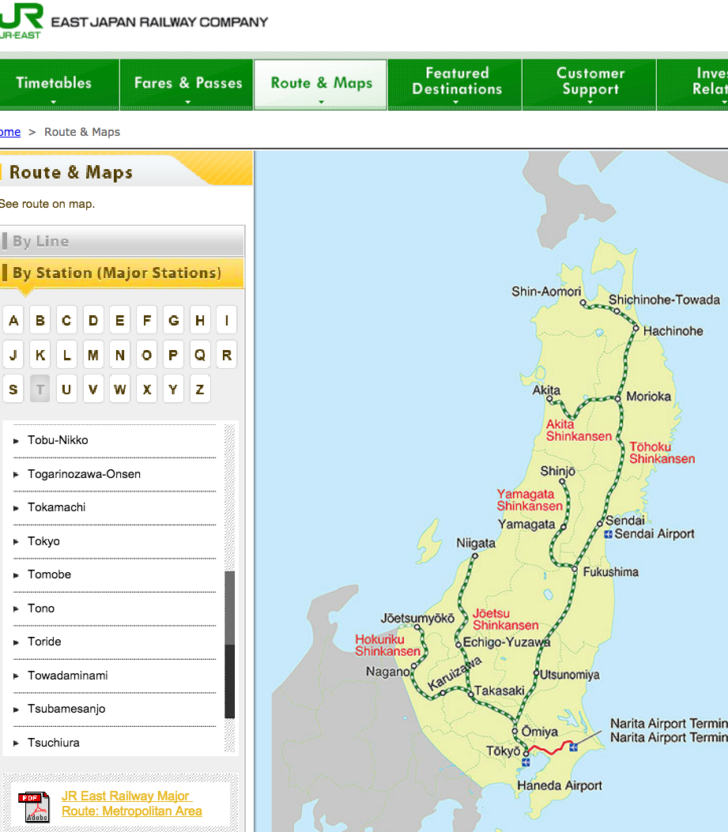Select letter C station filter
This screenshot has width=728, height=832.
coord(66,320)
